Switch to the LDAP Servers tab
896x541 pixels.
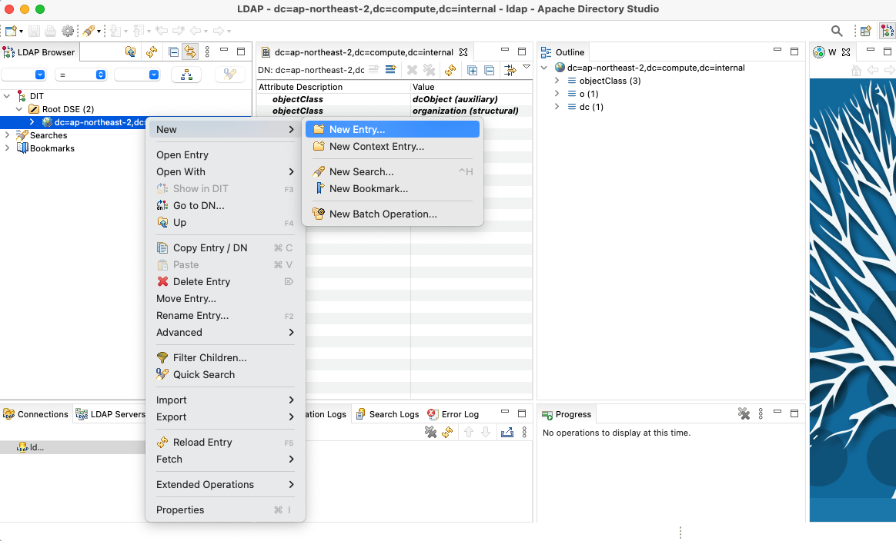pyautogui.click(x=111, y=414)
